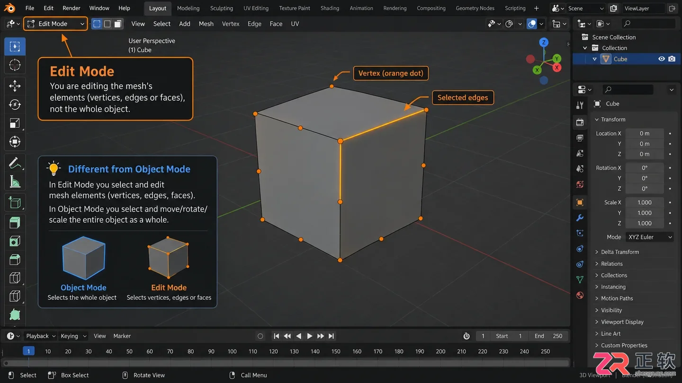Collapse the Collection tree in outliner

585,48
